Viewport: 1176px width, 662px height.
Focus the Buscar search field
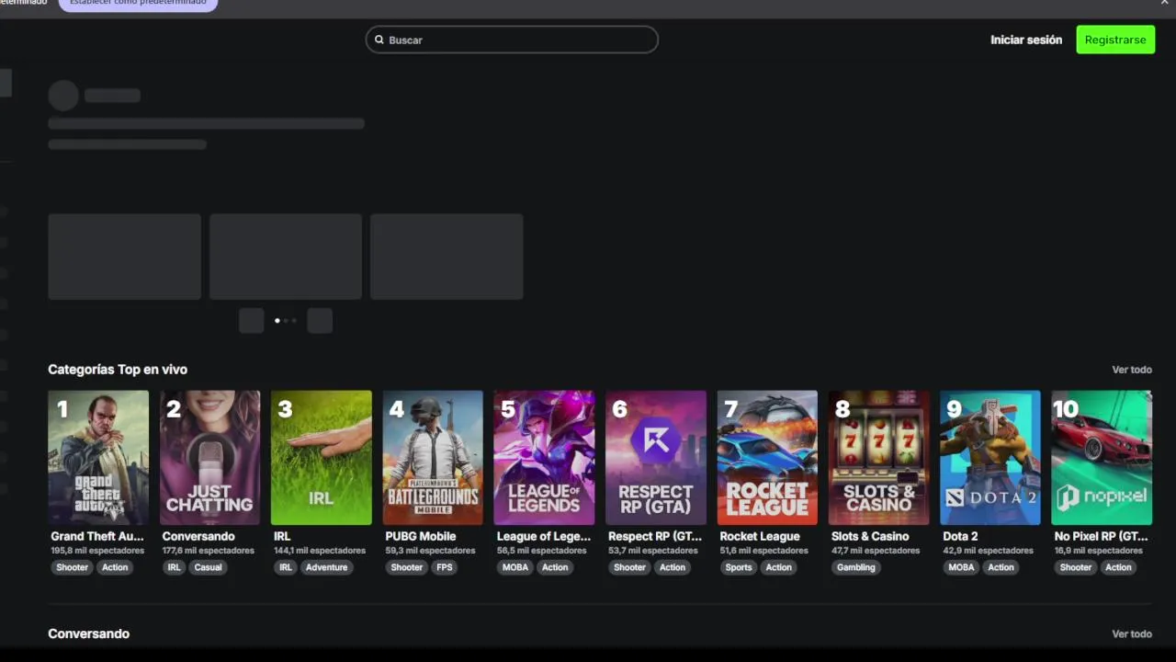pyautogui.click(x=512, y=40)
